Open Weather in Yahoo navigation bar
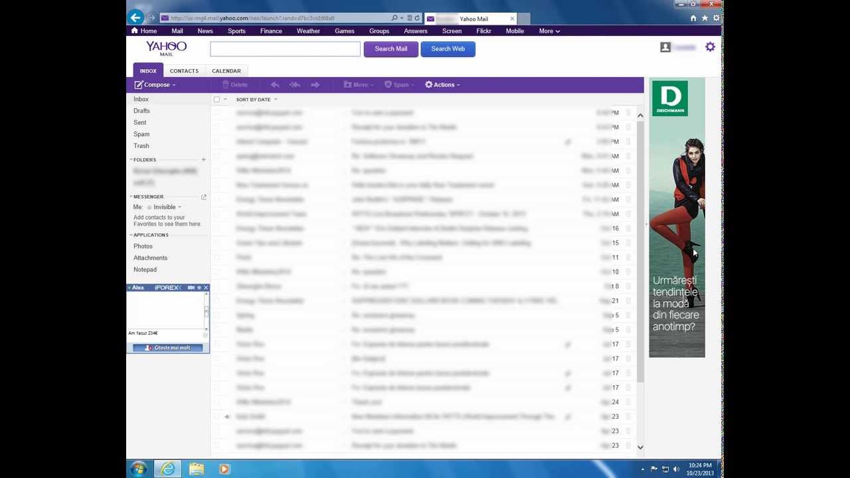The width and height of the screenshot is (850, 478). point(308,31)
